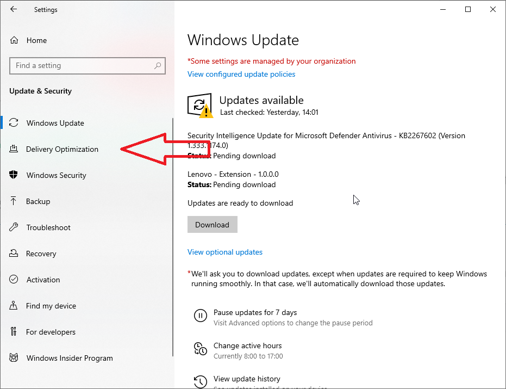Open the For developers settings page
This screenshot has width=506, height=389.
[51, 332]
